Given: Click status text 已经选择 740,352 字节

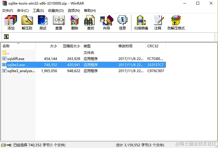Looking at the screenshot, I should pos(39,145).
